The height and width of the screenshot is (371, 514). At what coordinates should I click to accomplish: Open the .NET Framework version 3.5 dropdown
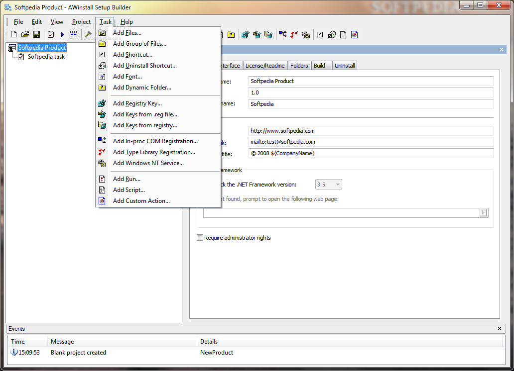pos(328,185)
